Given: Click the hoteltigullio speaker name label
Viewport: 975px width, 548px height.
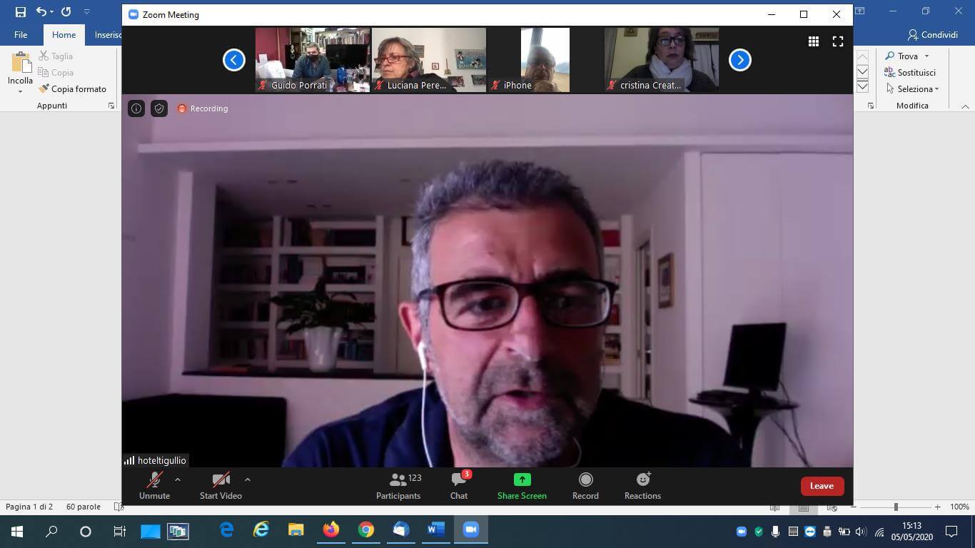Looking at the screenshot, I should 156,460.
